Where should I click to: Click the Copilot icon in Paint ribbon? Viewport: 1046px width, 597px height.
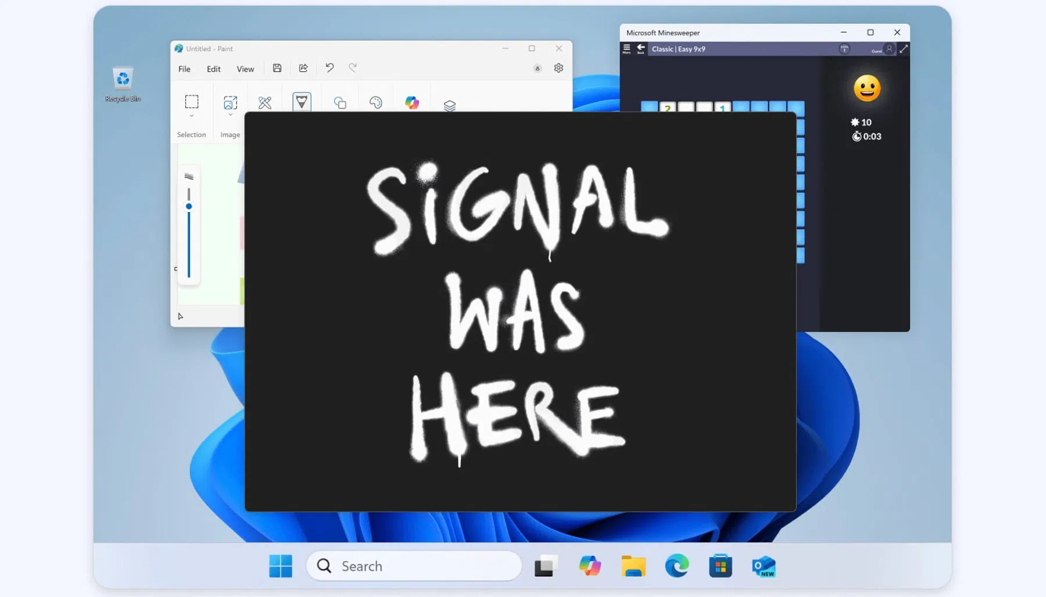pyautogui.click(x=412, y=103)
